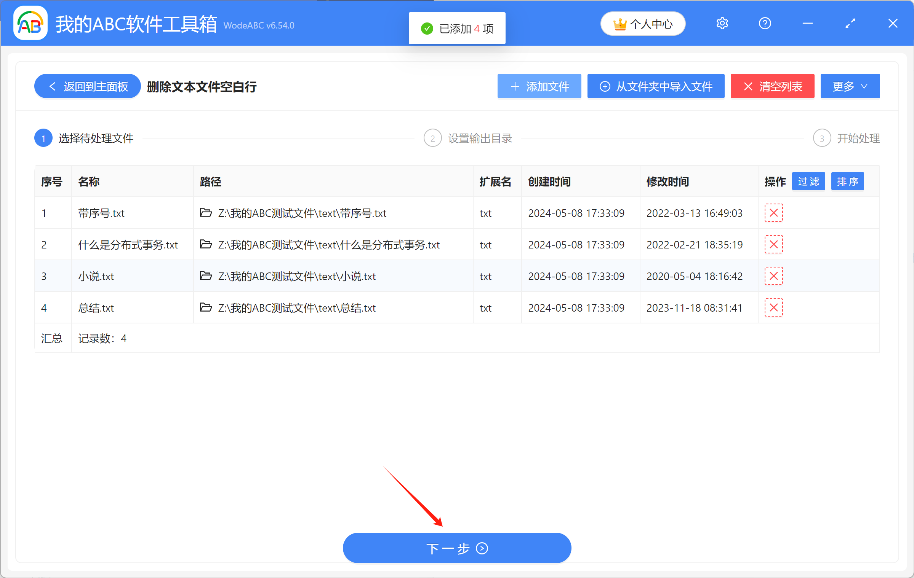Remove 什么是分布式事务.txt via its red X icon
Image resolution: width=914 pixels, height=578 pixels.
click(x=773, y=244)
